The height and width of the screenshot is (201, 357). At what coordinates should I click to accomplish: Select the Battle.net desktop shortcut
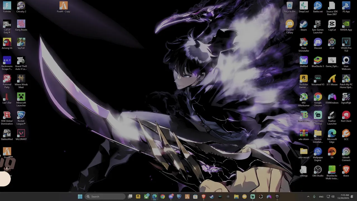tap(318, 7)
